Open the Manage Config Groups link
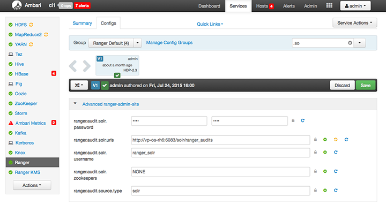This screenshot has width=386, height=206. 169,42
